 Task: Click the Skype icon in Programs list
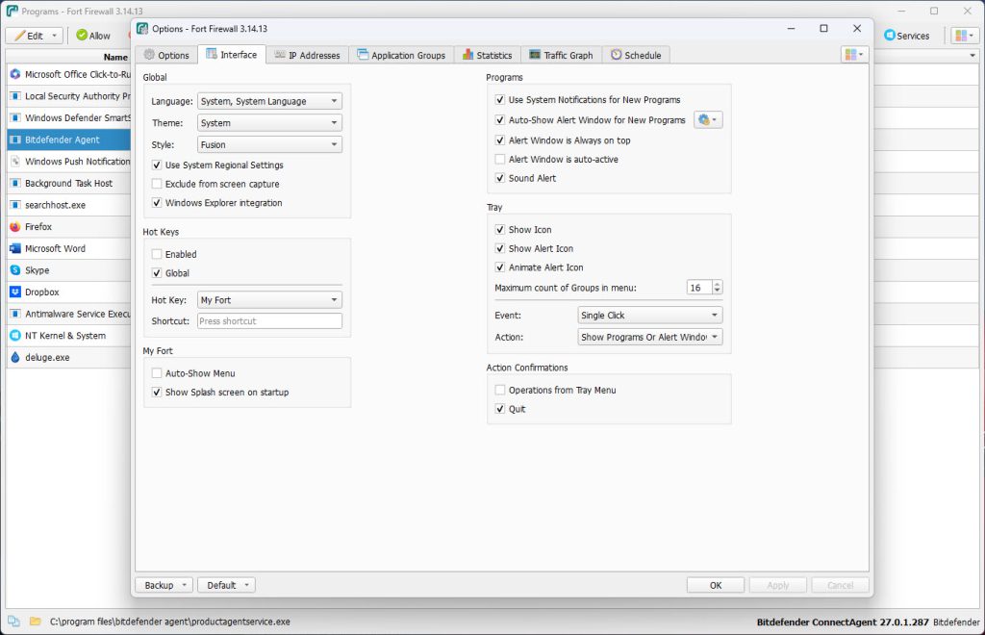pyautogui.click(x=15, y=270)
